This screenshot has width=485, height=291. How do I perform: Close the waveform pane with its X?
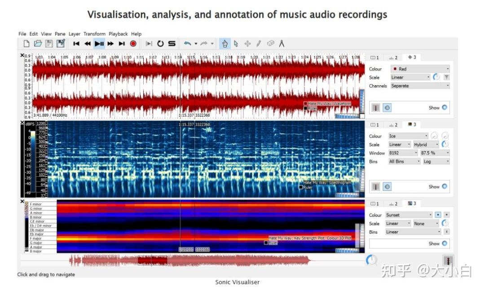point(22,55)
